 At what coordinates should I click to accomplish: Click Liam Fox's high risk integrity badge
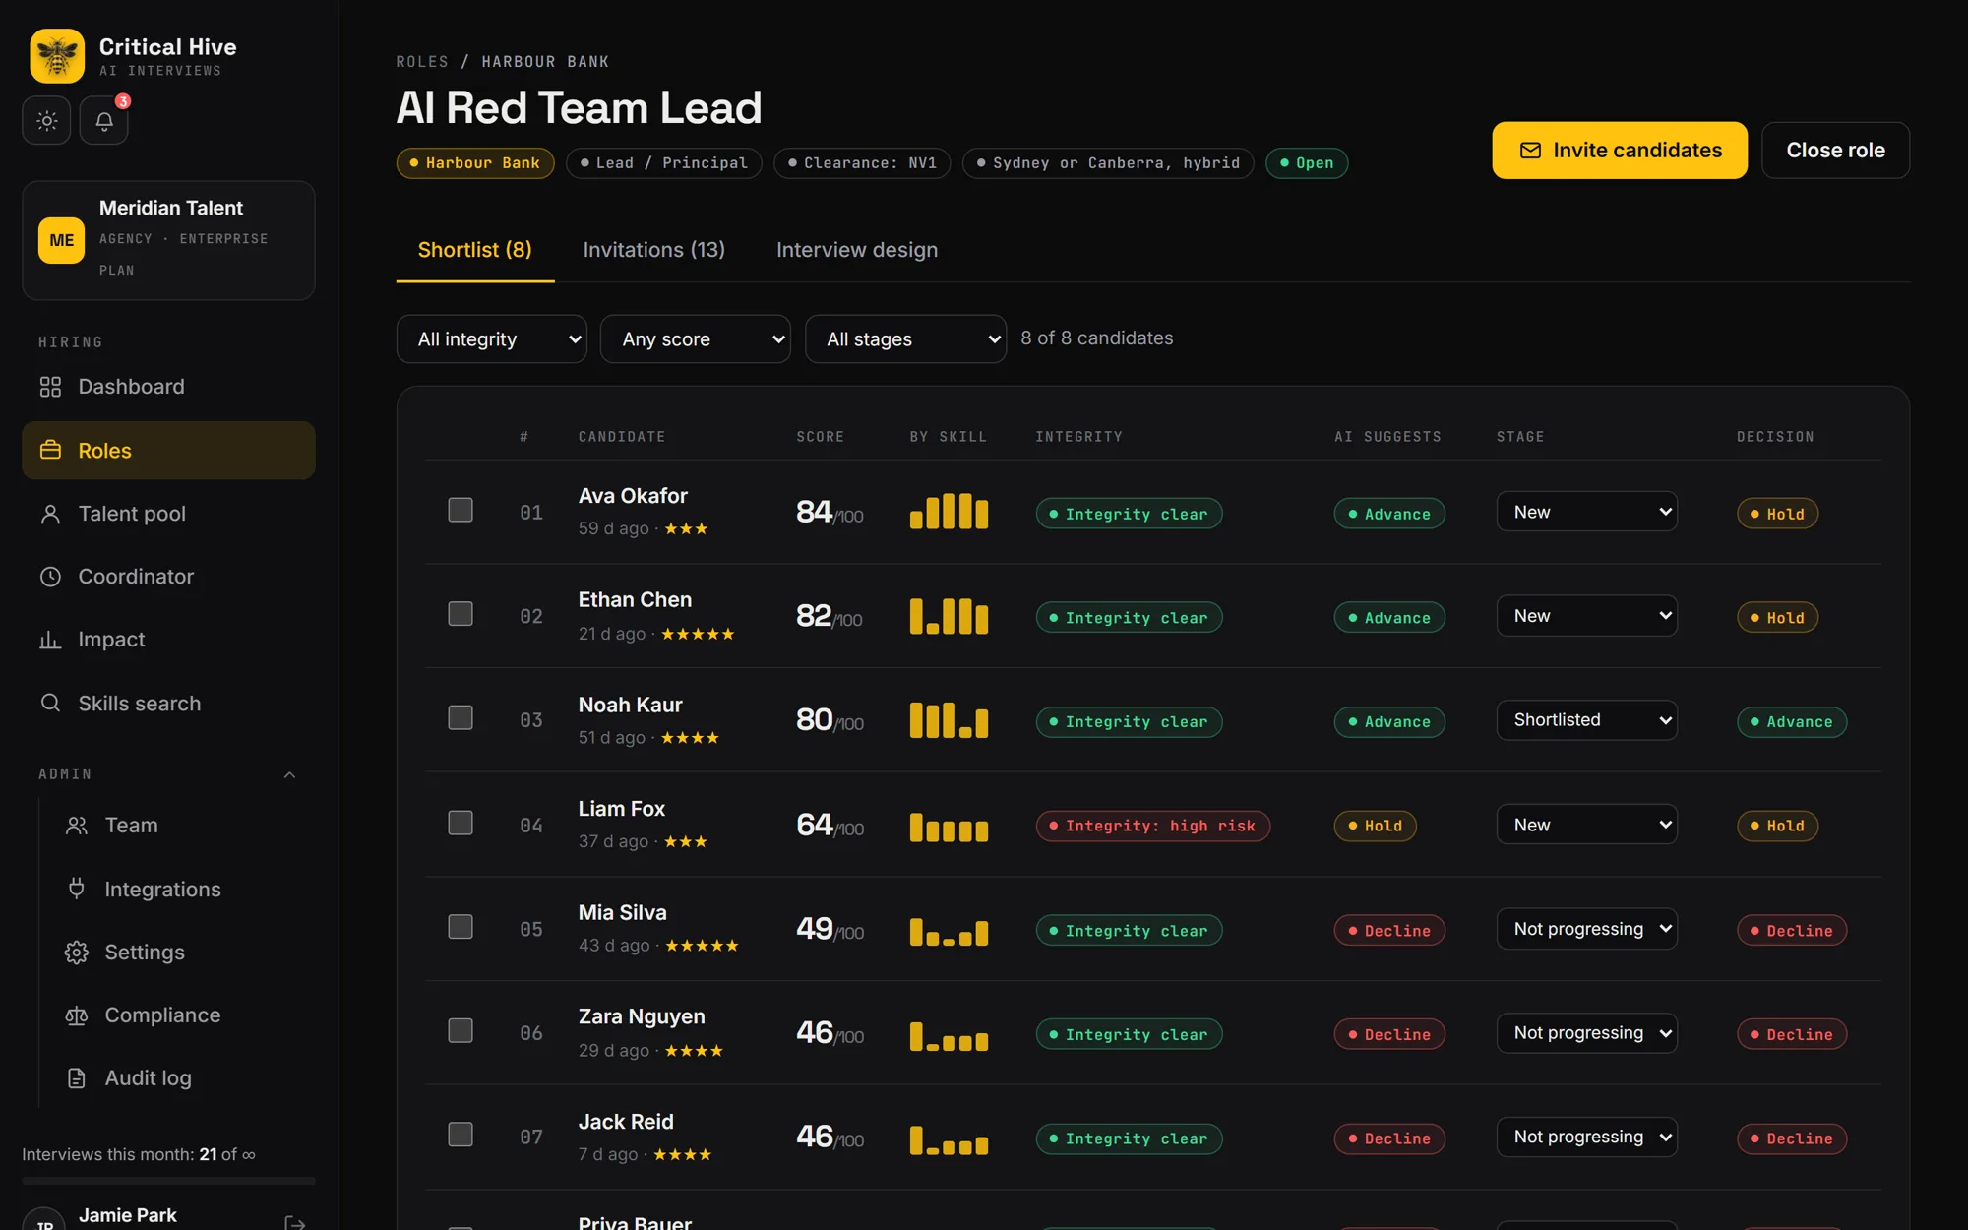(x=1152, y=827)
